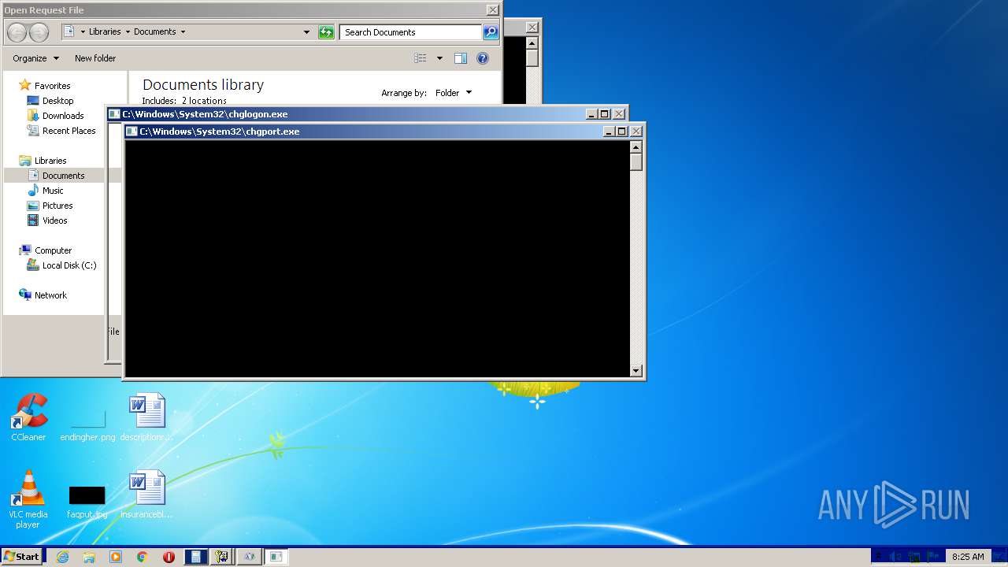Image resolution: width=1008 pixels, height=567 pixels.
Task: Switch to the console taskbar window
Action: coord(276,557)
